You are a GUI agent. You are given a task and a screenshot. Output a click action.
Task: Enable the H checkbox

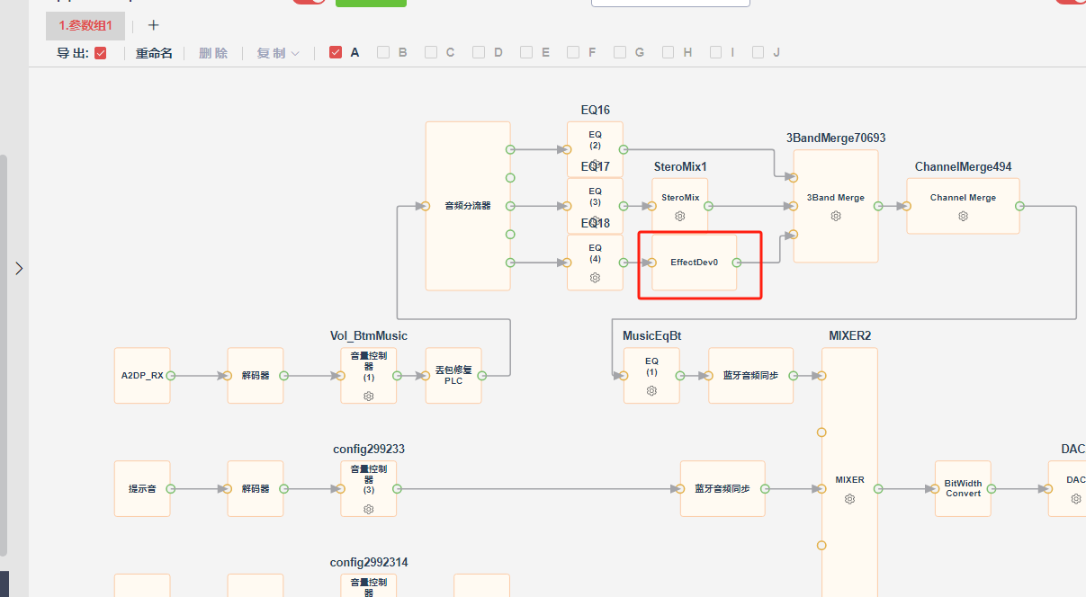coord(669,52)
